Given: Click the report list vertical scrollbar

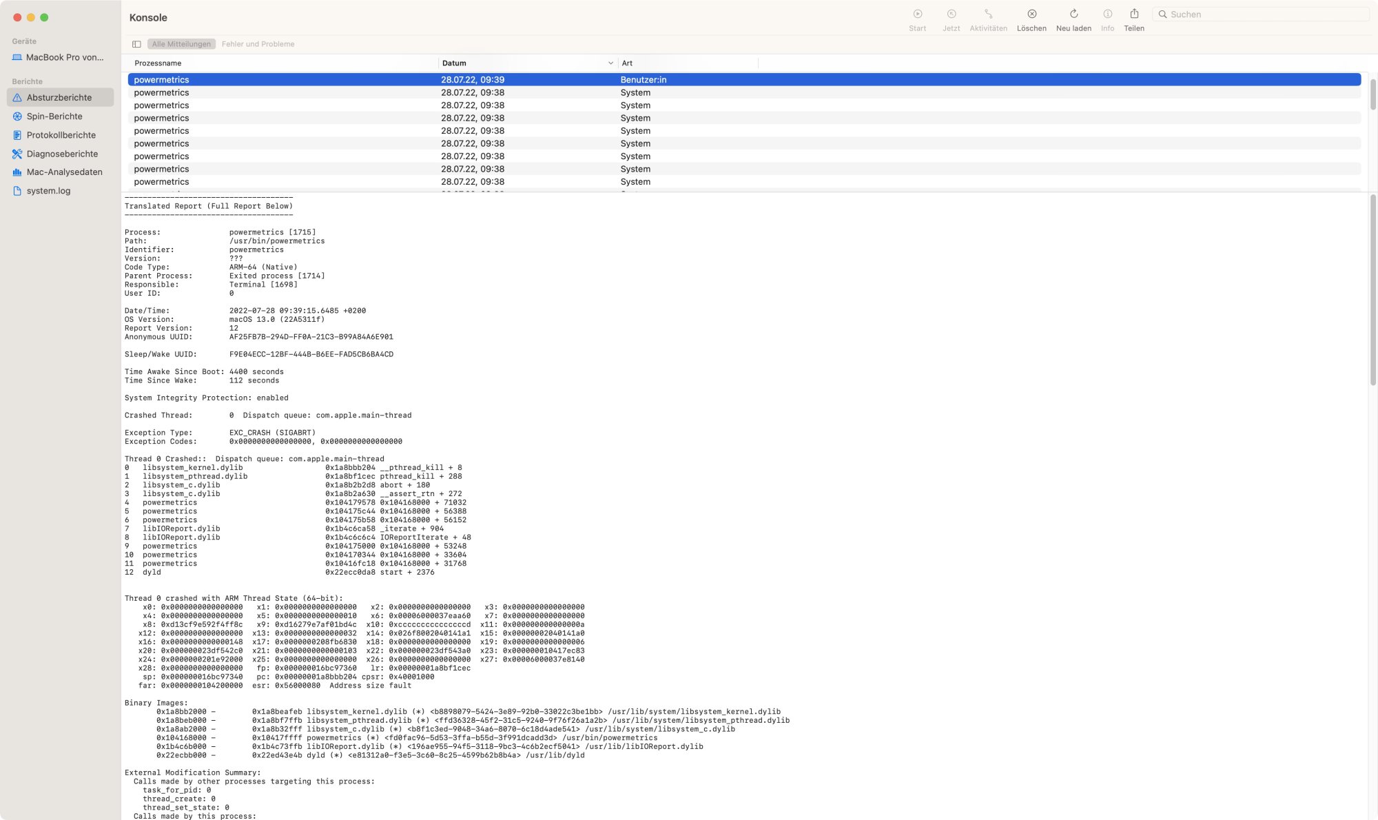Looking at the screenshot, I should point(1372,94).
